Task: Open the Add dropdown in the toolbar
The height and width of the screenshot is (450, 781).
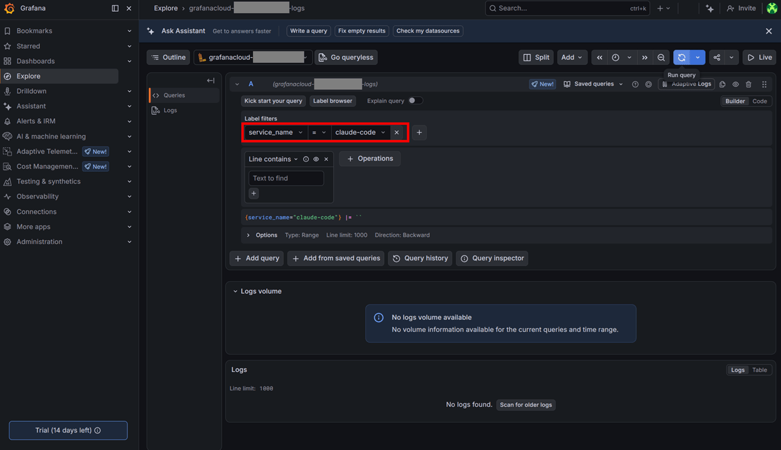Action: click(572, 57)
